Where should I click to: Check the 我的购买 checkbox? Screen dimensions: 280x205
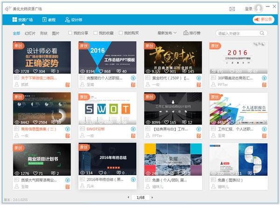point(121,34)
